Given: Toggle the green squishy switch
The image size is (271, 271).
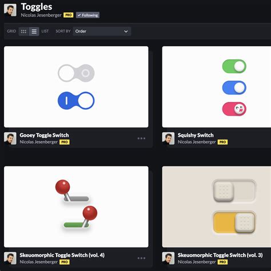Looking at the screenshot, I should click(x=234, y=66).
